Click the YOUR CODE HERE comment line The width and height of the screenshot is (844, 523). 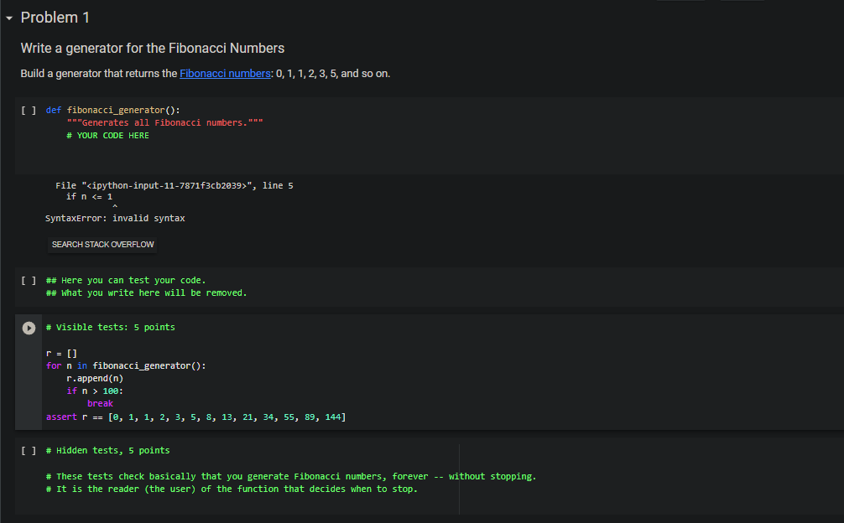point(107,136)
